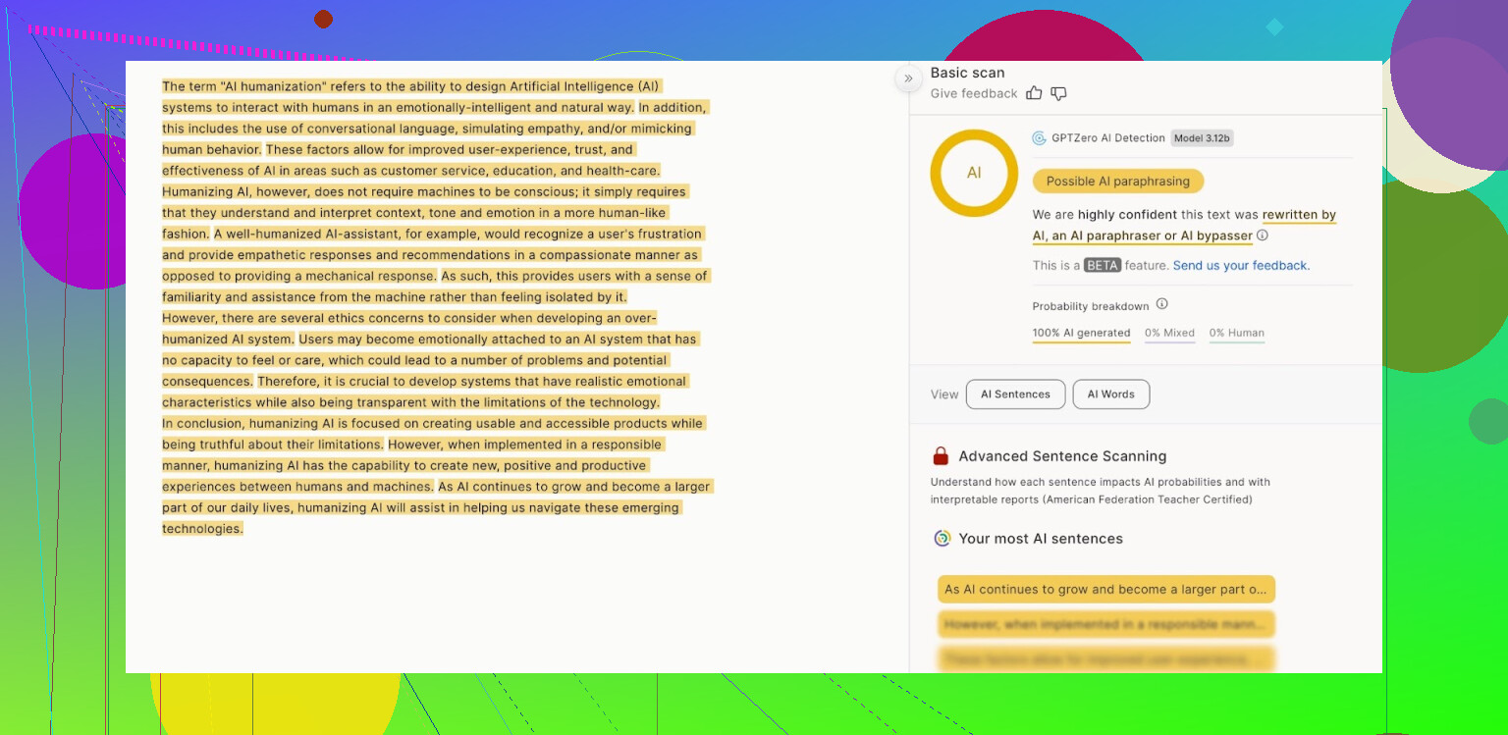Click the yellow AI donut chart
Screen dimensions: 1508x735
(x=974, y=173)
